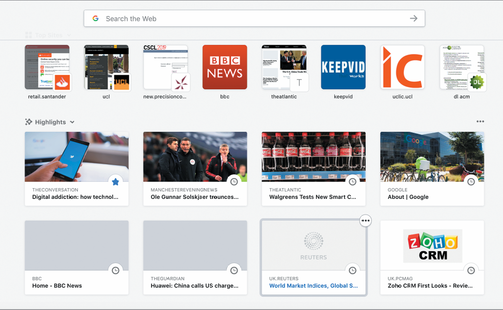
Task: Click the Santander flame favicon badge
Action: [63, 82]
